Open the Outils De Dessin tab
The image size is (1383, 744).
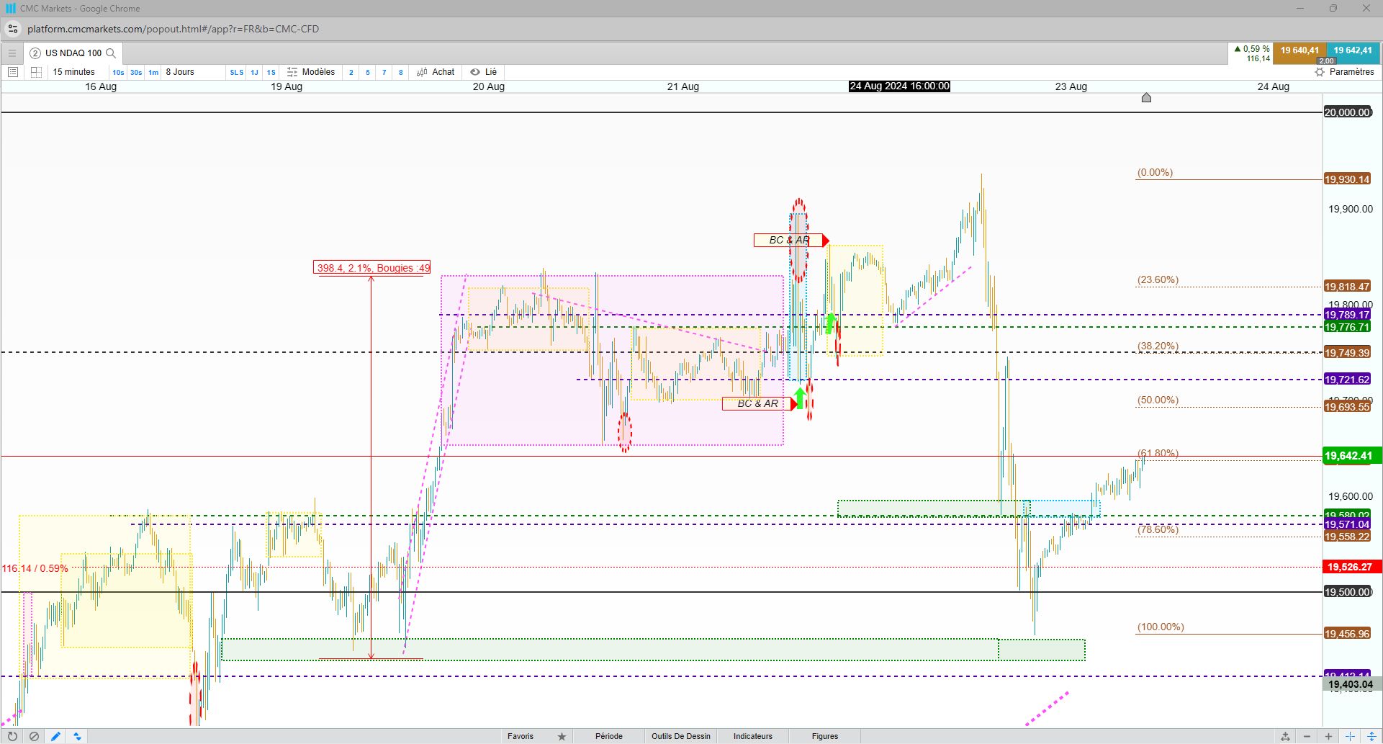pyautogui.click(x=681, y=736)
